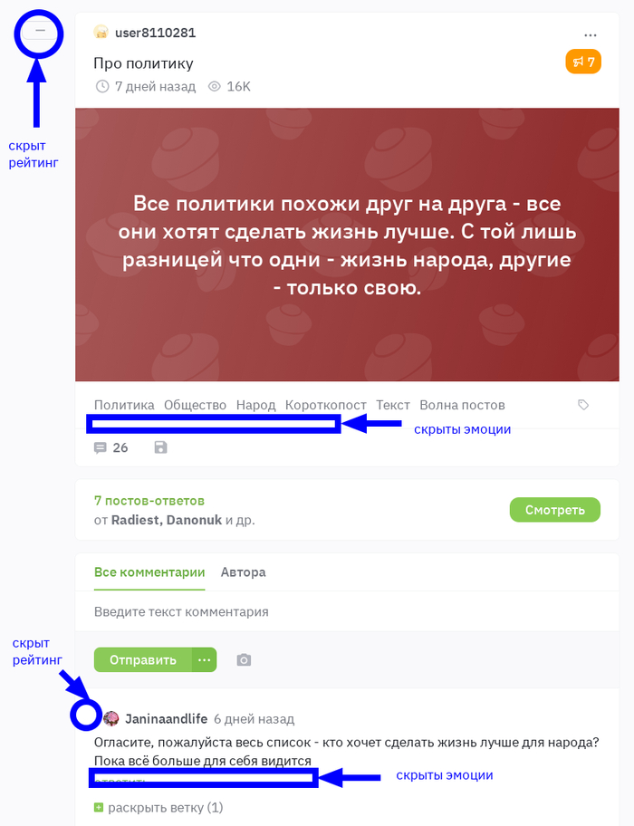
Task: Open the post's three-dot options menu
Action: [591, 35]
